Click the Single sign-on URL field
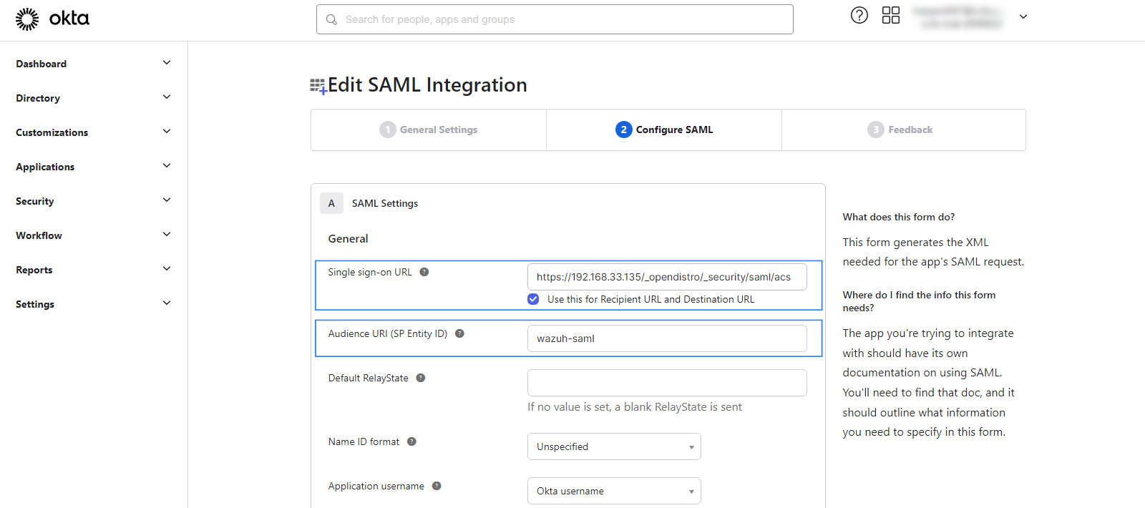1145x508 pixels. (x=666, y=277)
